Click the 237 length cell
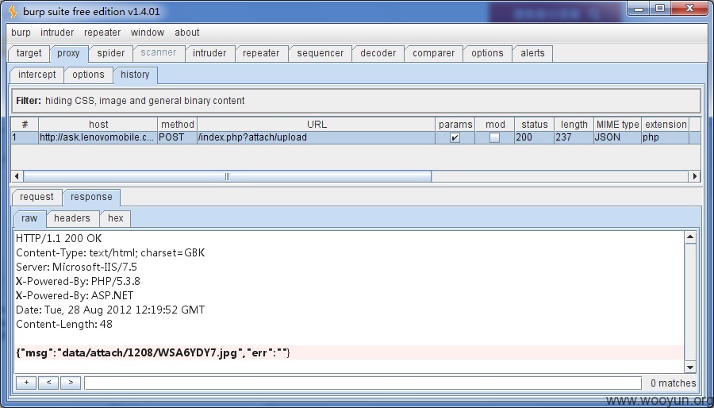 tap(574, 137)
